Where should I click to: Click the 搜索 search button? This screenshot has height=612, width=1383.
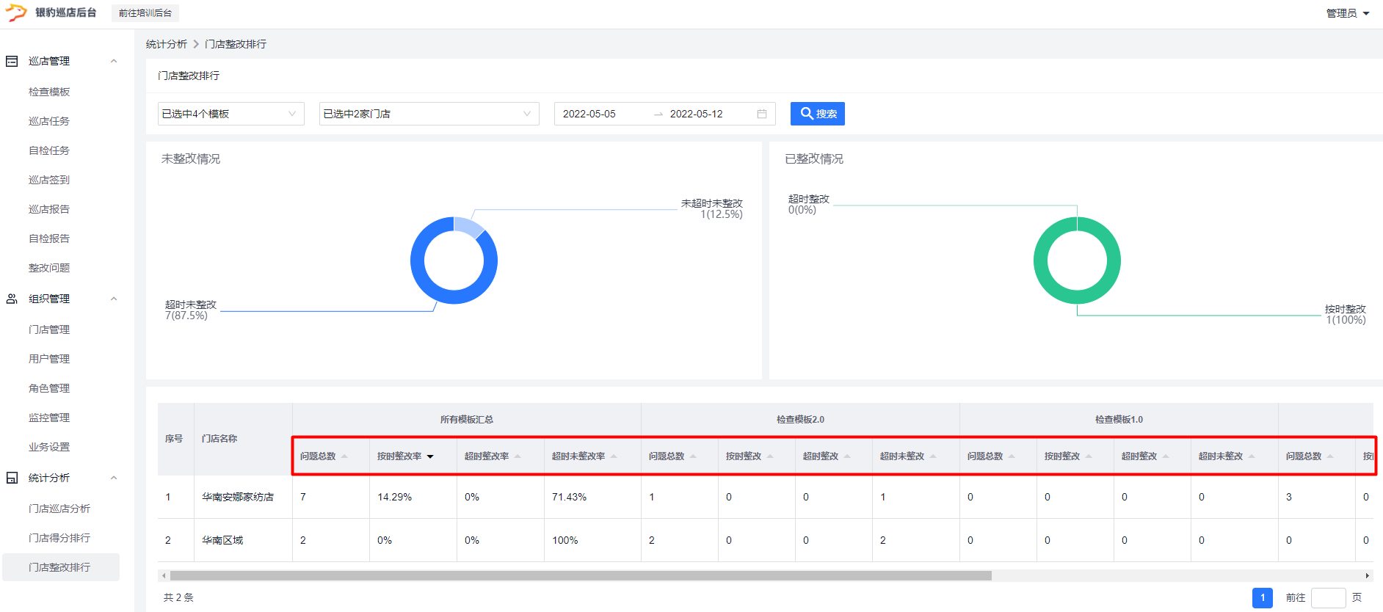817,114
